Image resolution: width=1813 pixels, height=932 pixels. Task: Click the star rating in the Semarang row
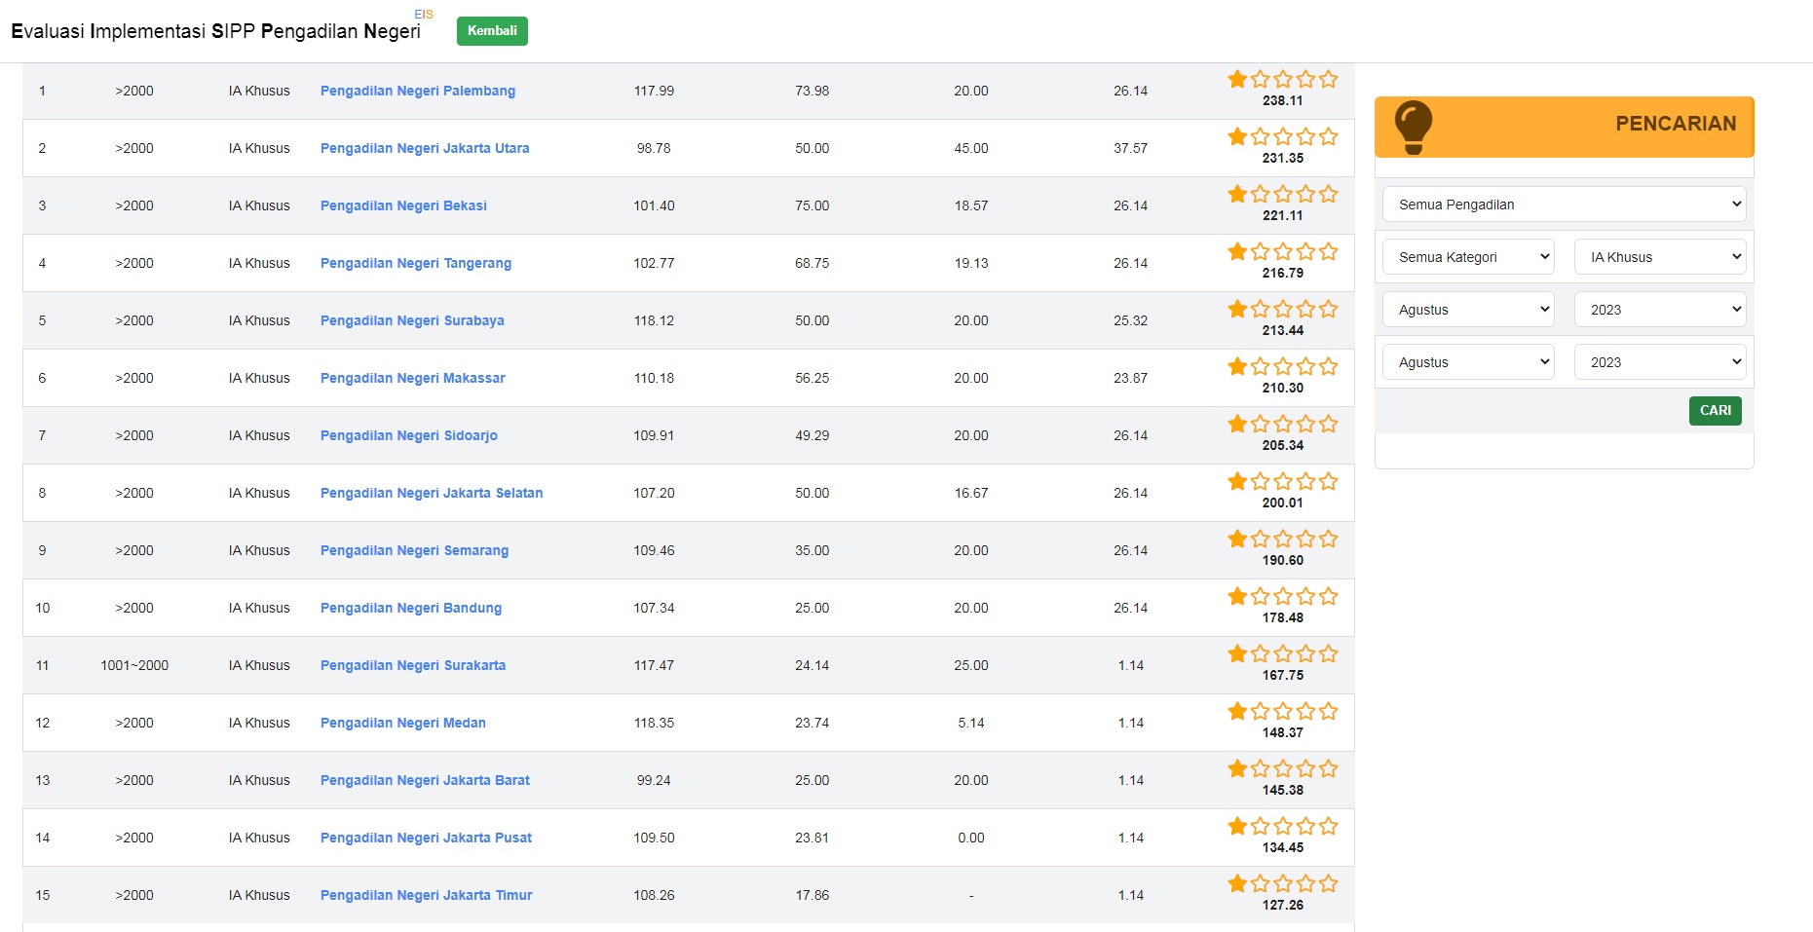click(1282, 540)
